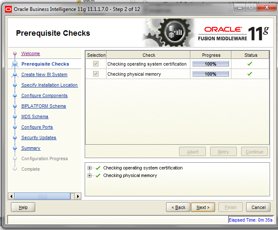Close the Oracle installer window
278x230 pixels.
point(266,8)
